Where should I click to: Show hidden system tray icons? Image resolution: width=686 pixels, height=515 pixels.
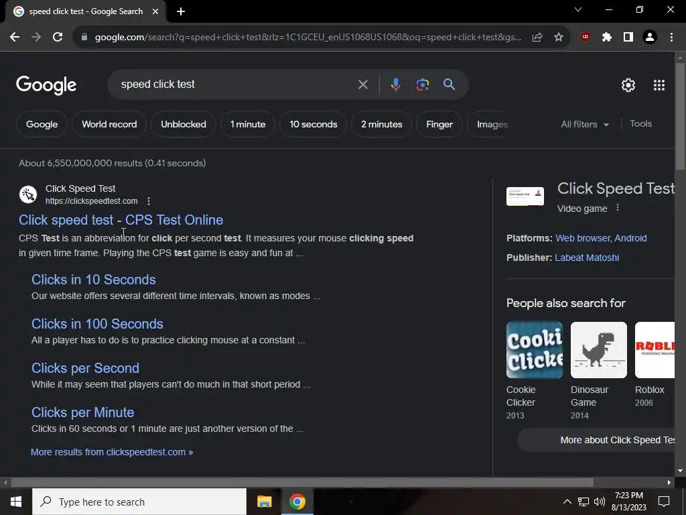pyautogui.click(x=567, y=502)
